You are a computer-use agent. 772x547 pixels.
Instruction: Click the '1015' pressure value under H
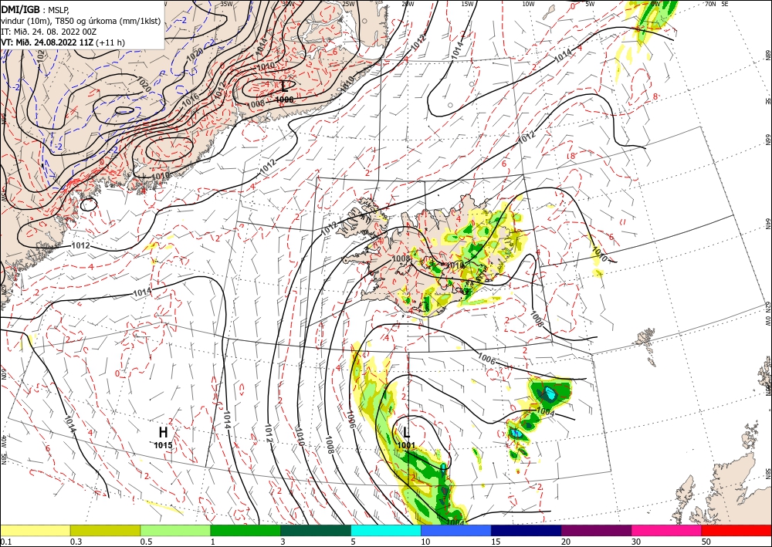click(164, 445)
